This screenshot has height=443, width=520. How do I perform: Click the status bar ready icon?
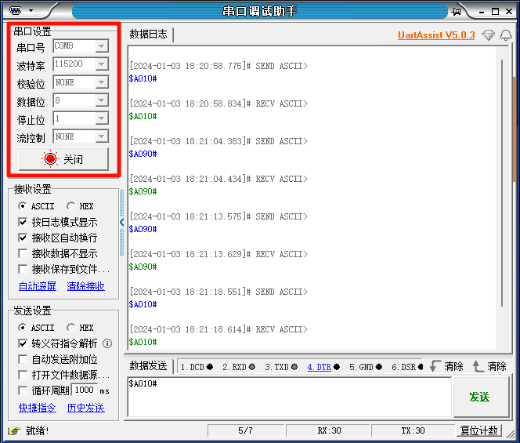(x=14, y=431)
